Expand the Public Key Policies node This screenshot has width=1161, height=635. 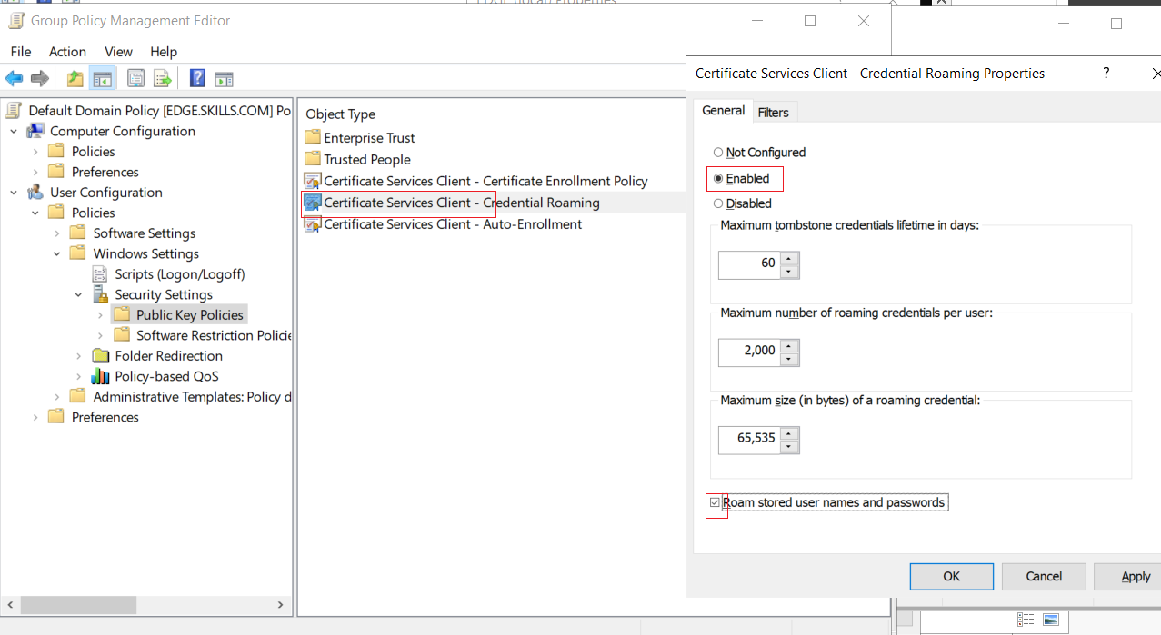(100, 315)
